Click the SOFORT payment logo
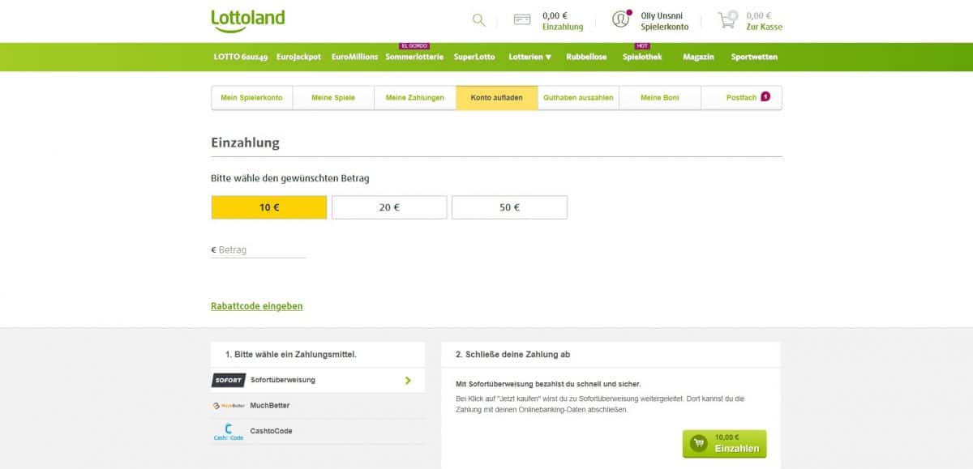 pyautogui.click(x=228, y=380)
